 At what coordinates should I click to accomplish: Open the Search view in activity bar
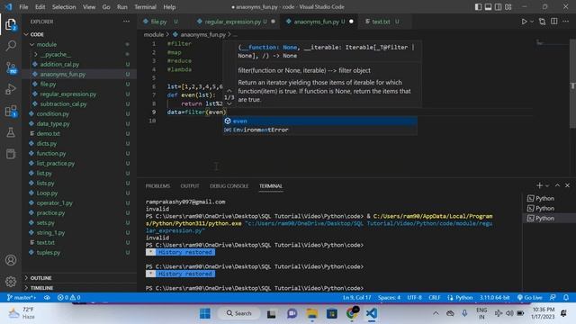[11, 46]
